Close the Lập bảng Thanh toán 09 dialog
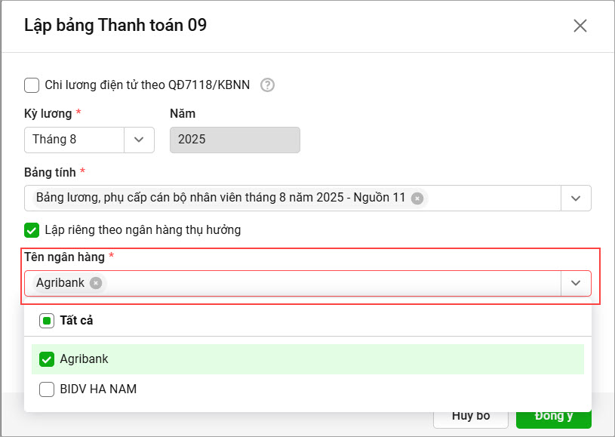Viewport: 615px width, 437px height. [580, 26]
